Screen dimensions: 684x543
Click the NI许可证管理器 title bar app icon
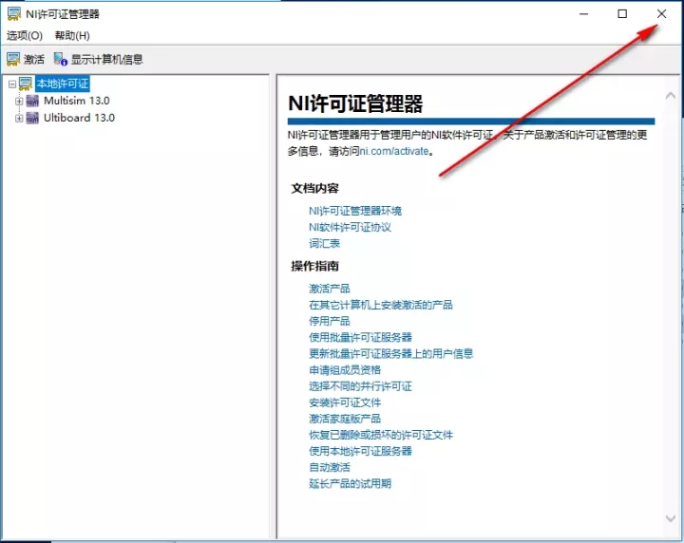click(x=14, y=14)
